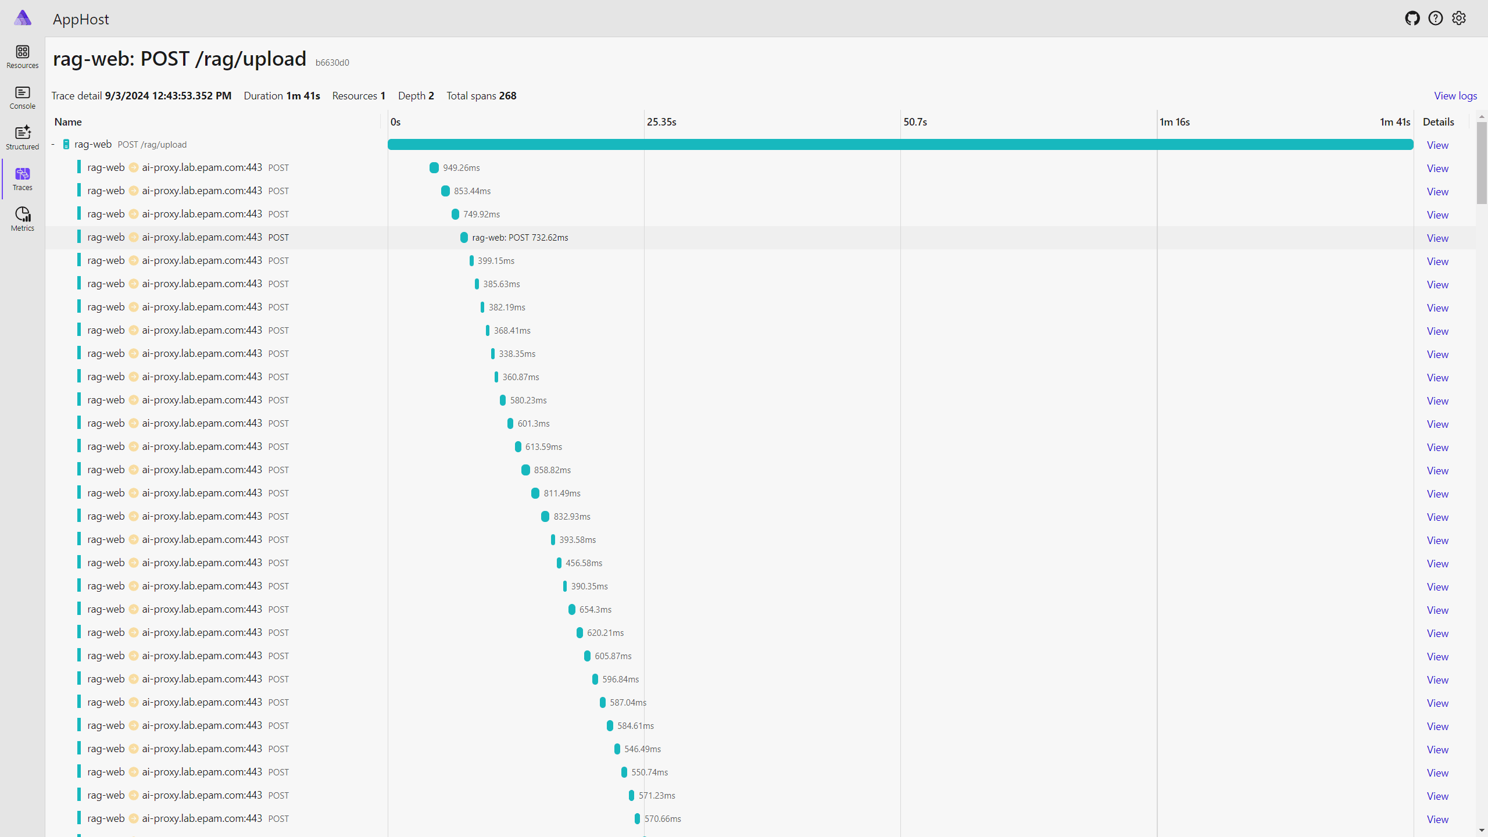This screenshot has height=837, width=1488.
Task: Collapse the rag-web root span
Action: (x=53, y=144)
